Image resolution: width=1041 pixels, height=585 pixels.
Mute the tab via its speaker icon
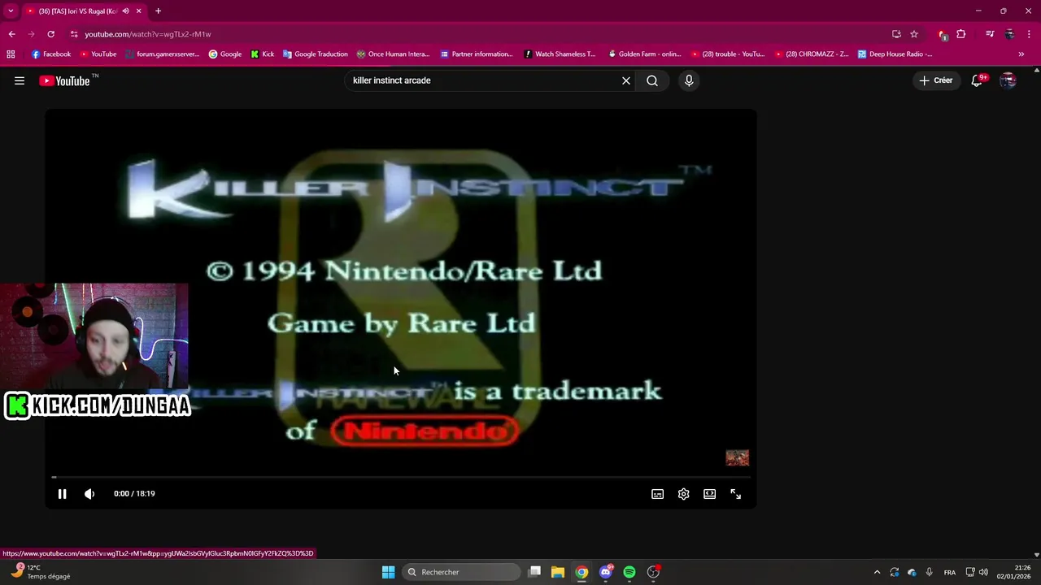[125, 11]
